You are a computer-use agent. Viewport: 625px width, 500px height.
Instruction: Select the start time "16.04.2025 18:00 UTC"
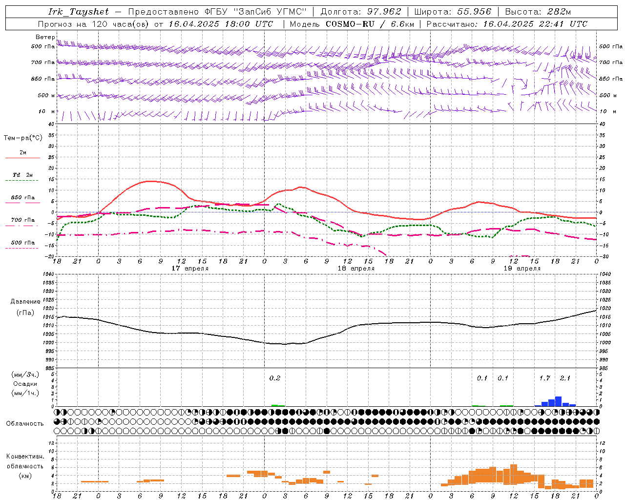221,24
